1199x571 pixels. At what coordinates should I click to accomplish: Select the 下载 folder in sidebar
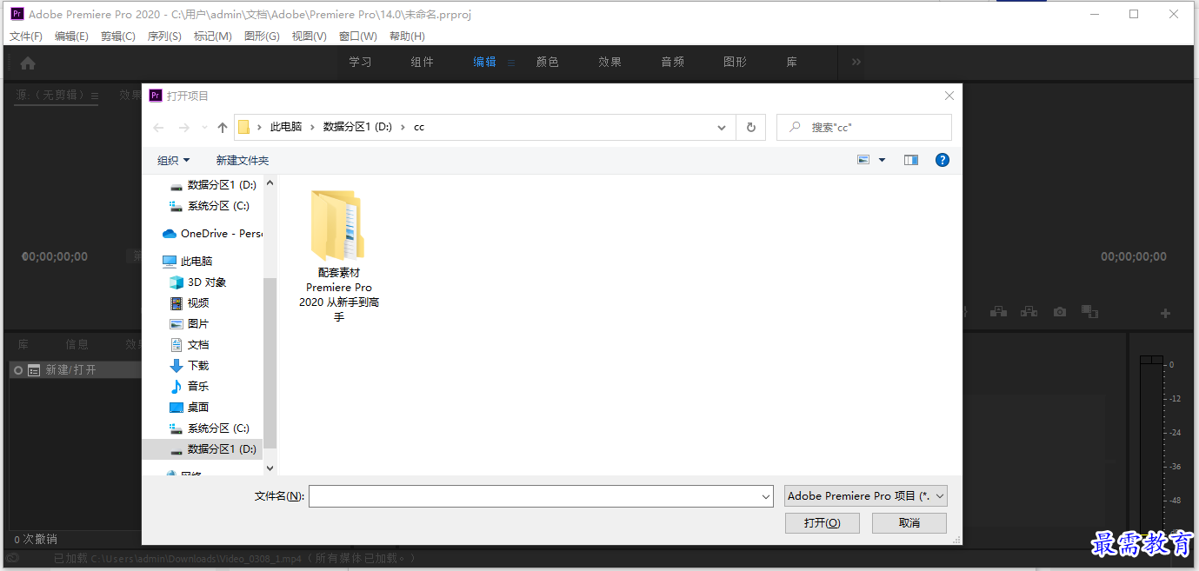pyautogui.click(x=189, y=366)
